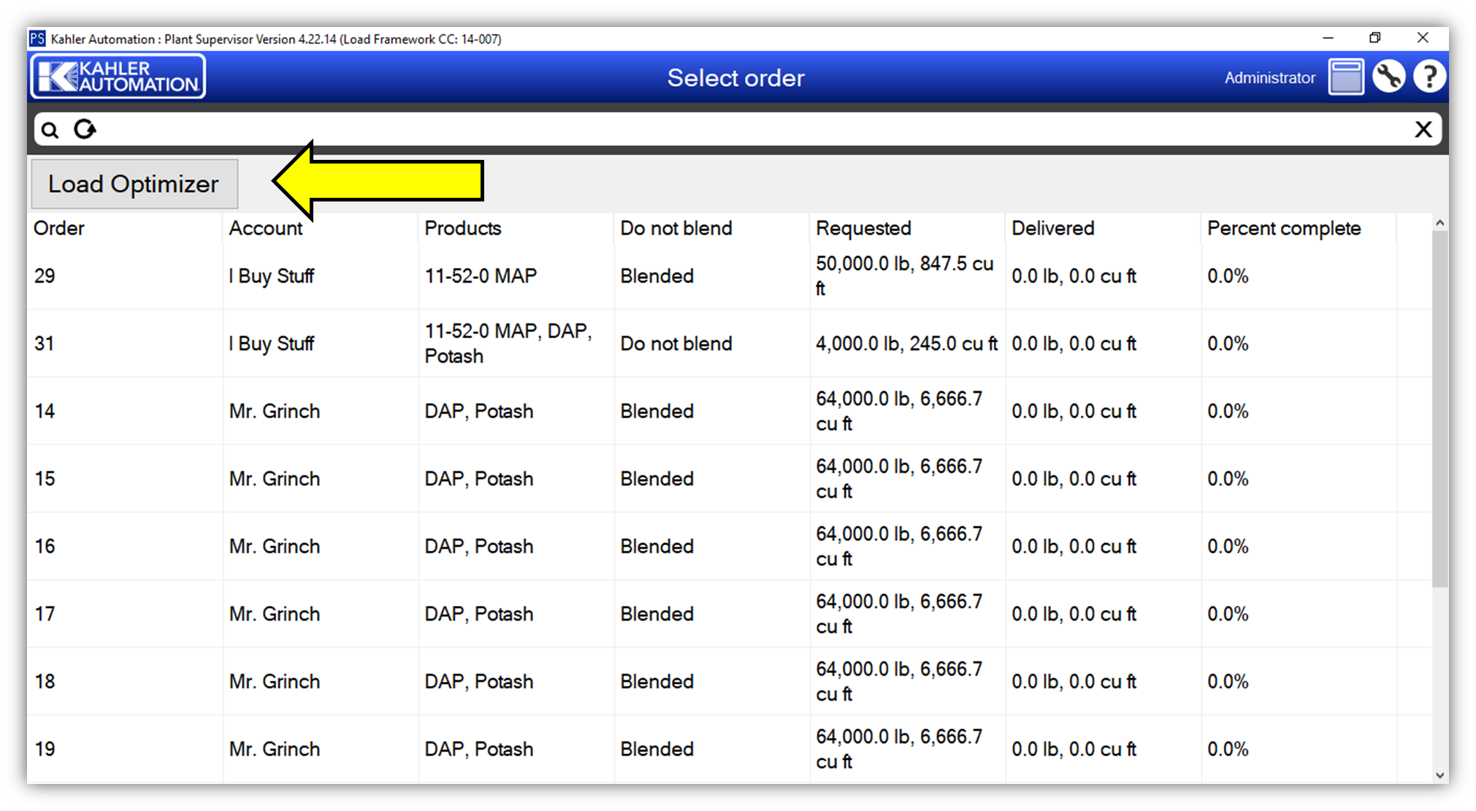The width and height of the screenshot is (1476, 811).
Task: Click the search magnifier icon
Action: click(50, 129)
